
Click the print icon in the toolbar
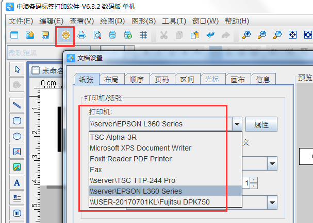point(81,35)
